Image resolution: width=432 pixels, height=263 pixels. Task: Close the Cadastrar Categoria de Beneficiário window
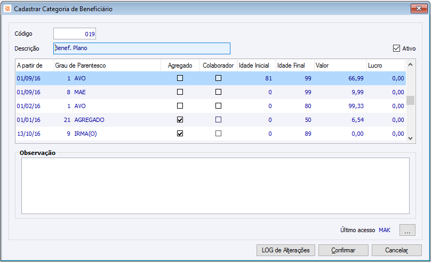417,9
